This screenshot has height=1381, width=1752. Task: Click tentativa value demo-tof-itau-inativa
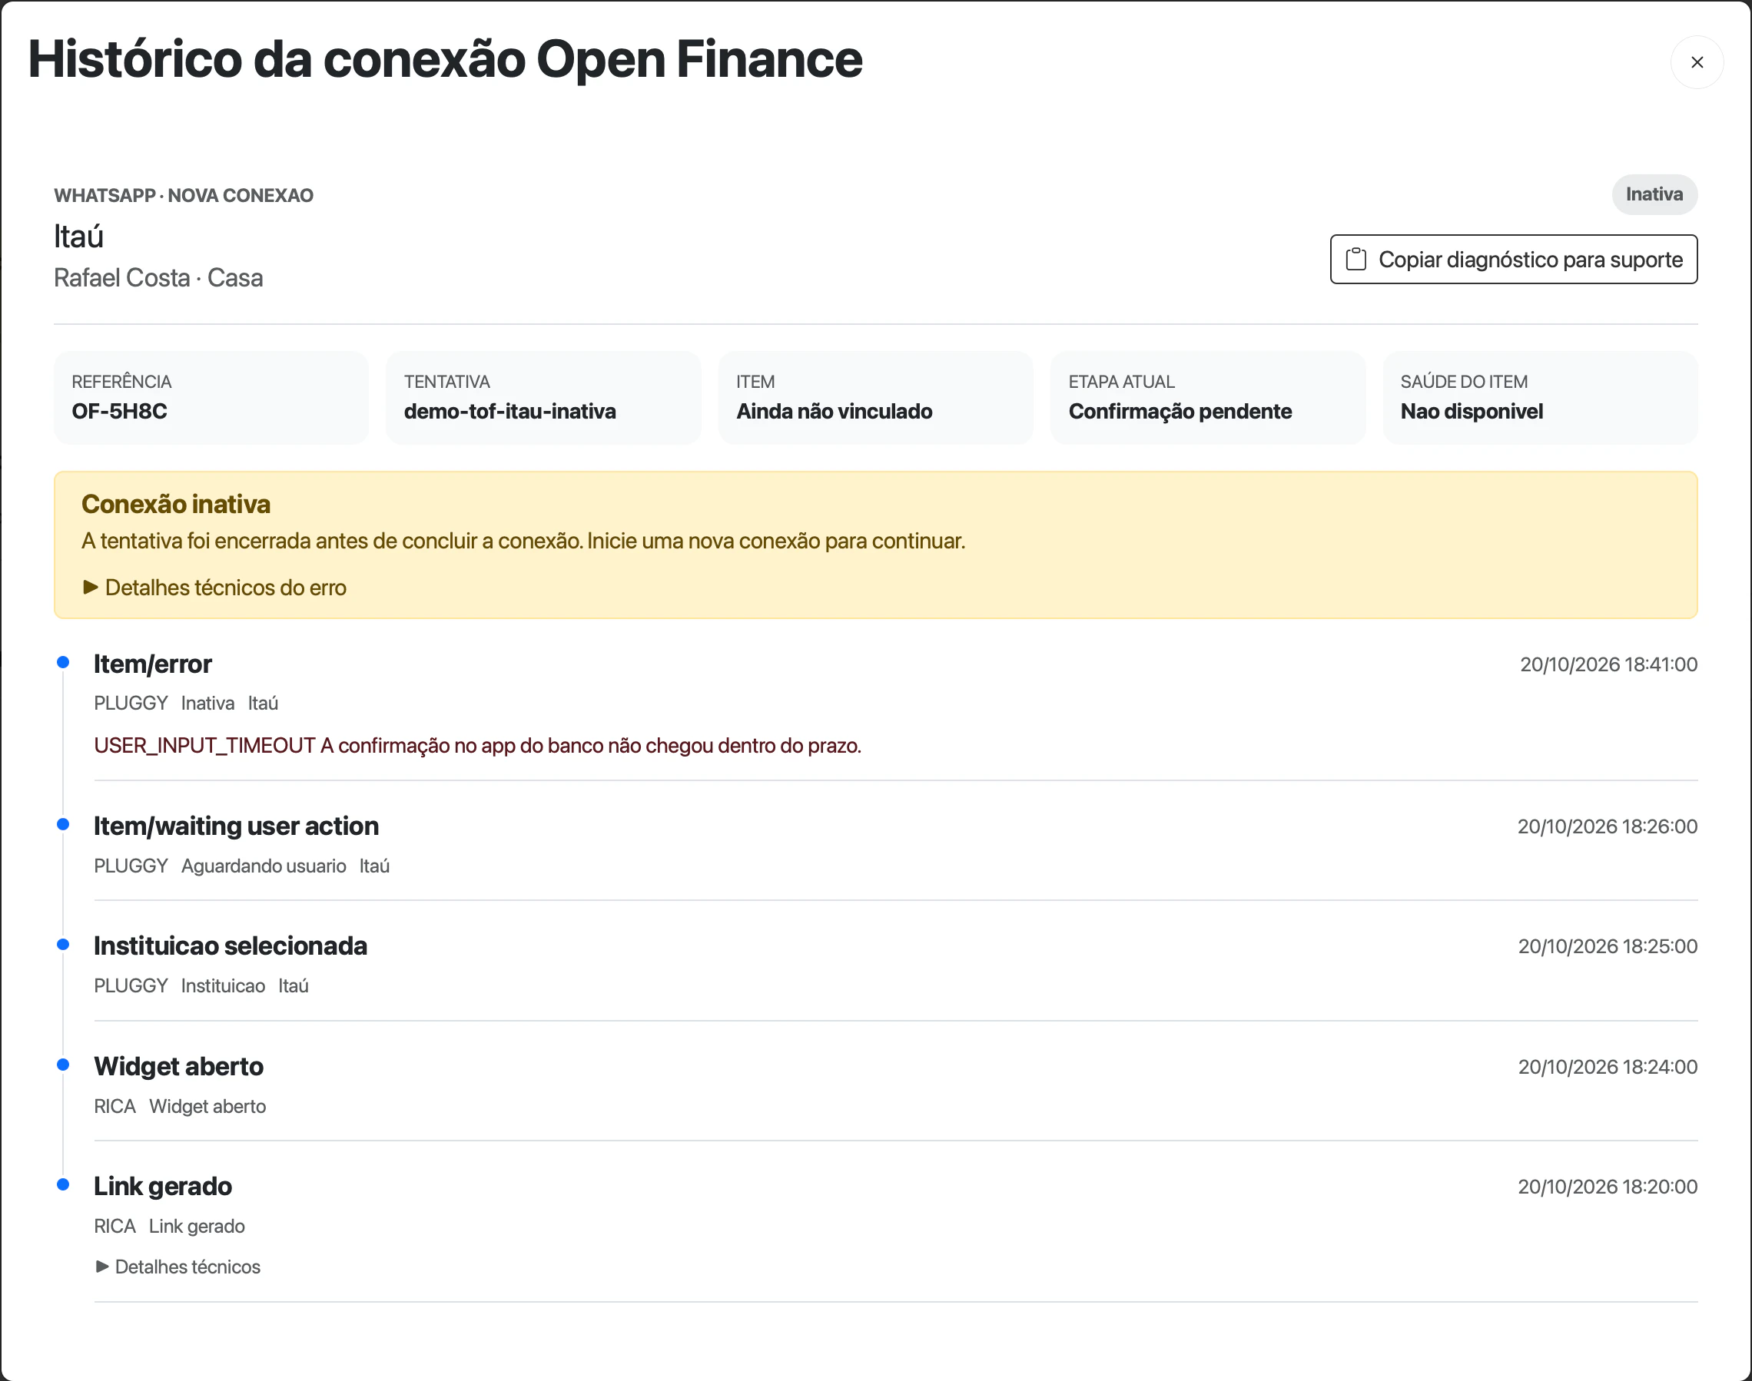[509, 412]
